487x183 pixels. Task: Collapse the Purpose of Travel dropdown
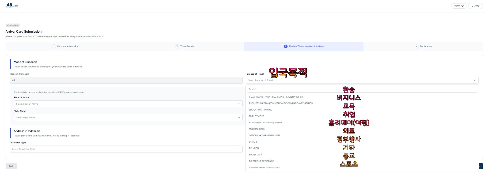tap(362, 80)
